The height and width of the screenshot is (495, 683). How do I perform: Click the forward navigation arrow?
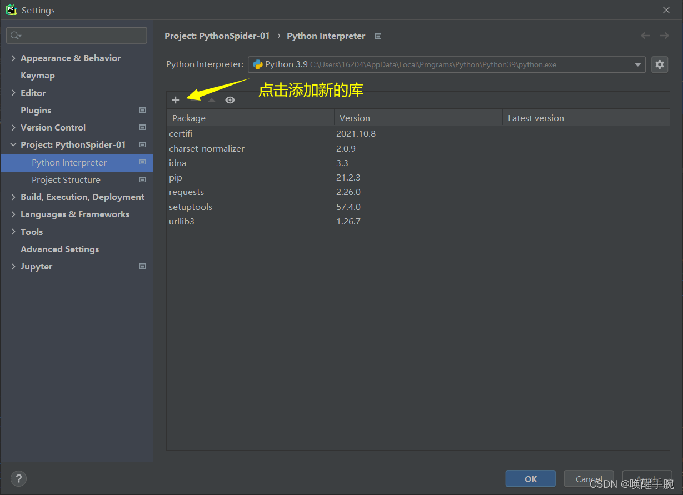click(664, 36)
